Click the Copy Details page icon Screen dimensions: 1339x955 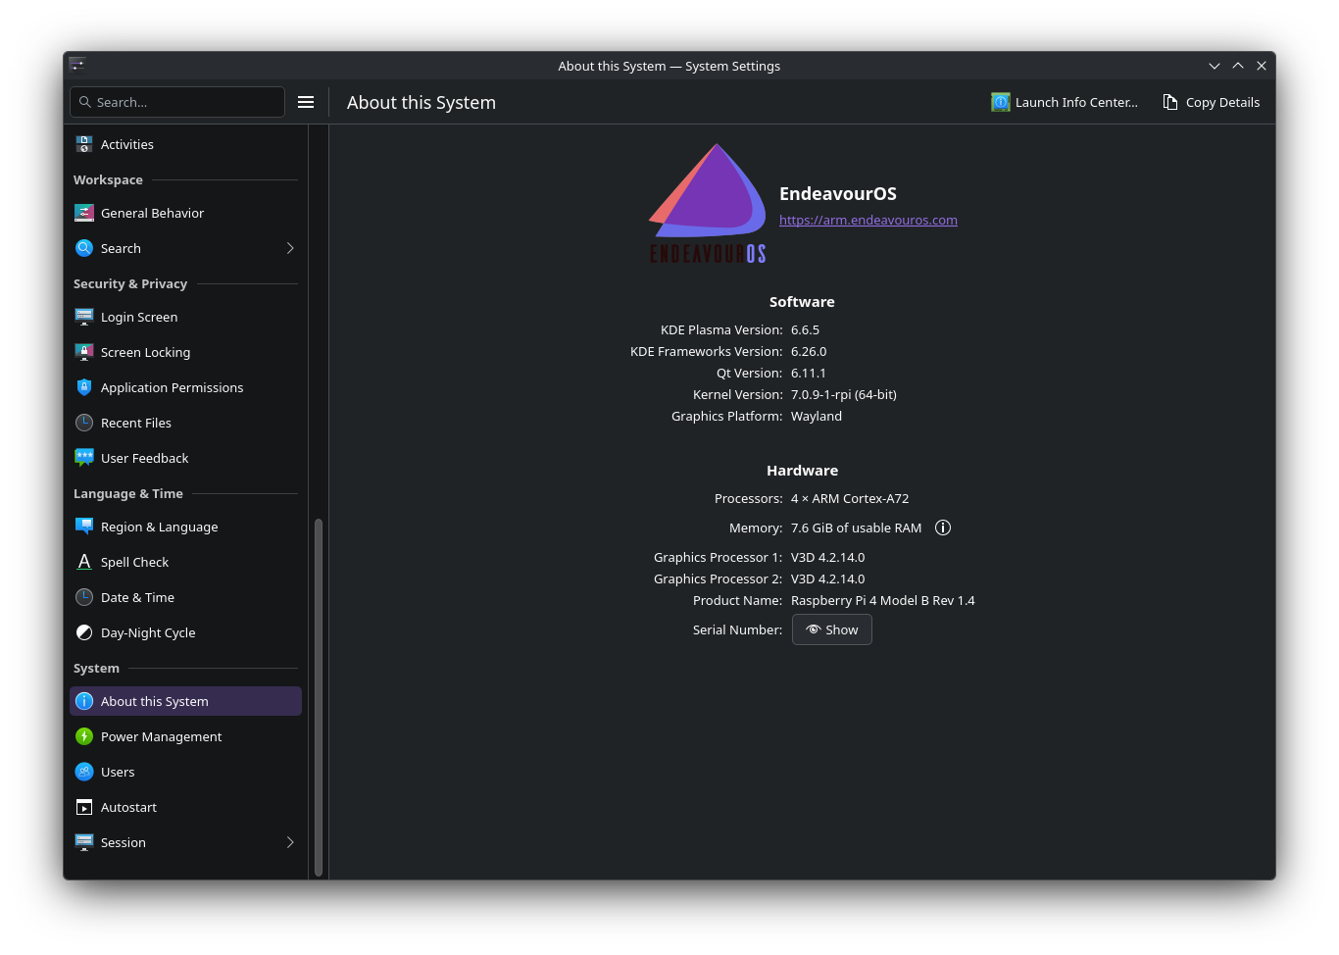[1170, 102]
